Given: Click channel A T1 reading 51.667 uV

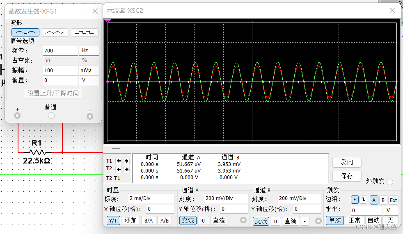Looking at the screenshot, I should [x=189, y=164].
